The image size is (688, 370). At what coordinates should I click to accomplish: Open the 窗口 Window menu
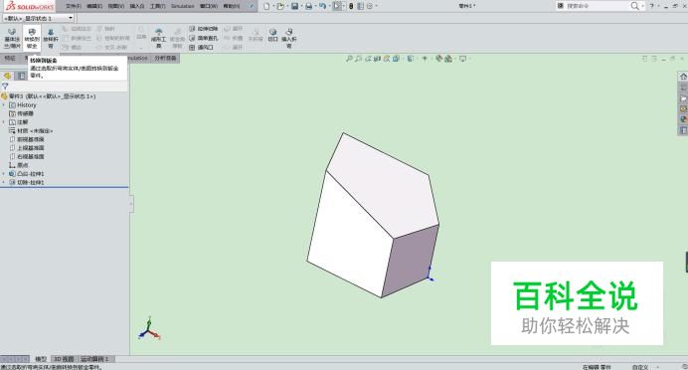209,6
